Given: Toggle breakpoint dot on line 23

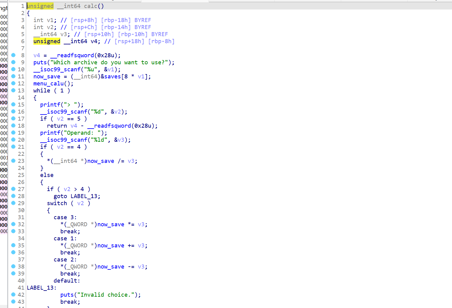Looking at the screenshot, I should tap(13, 161).
